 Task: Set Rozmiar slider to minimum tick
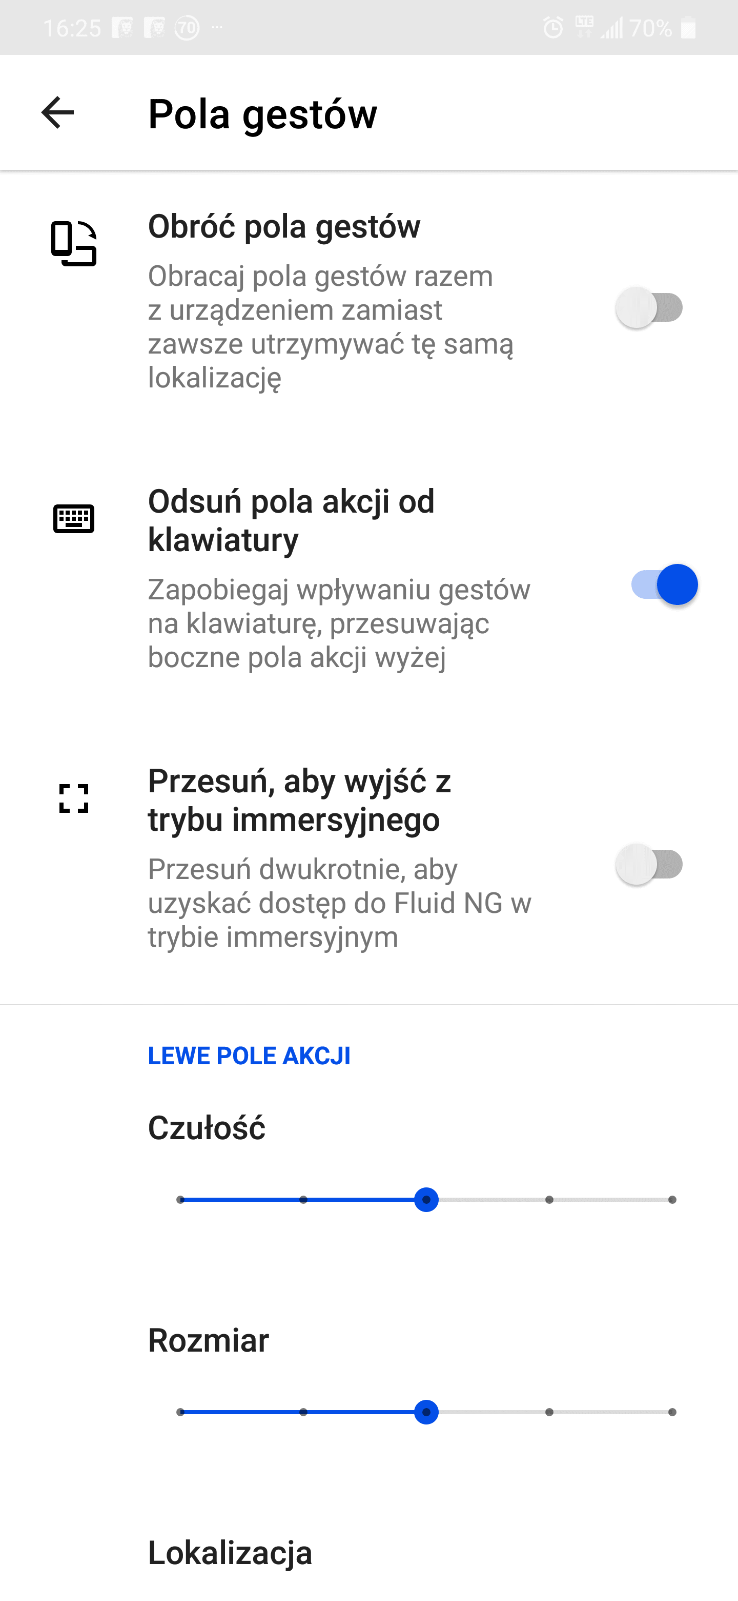point(180,1412)
